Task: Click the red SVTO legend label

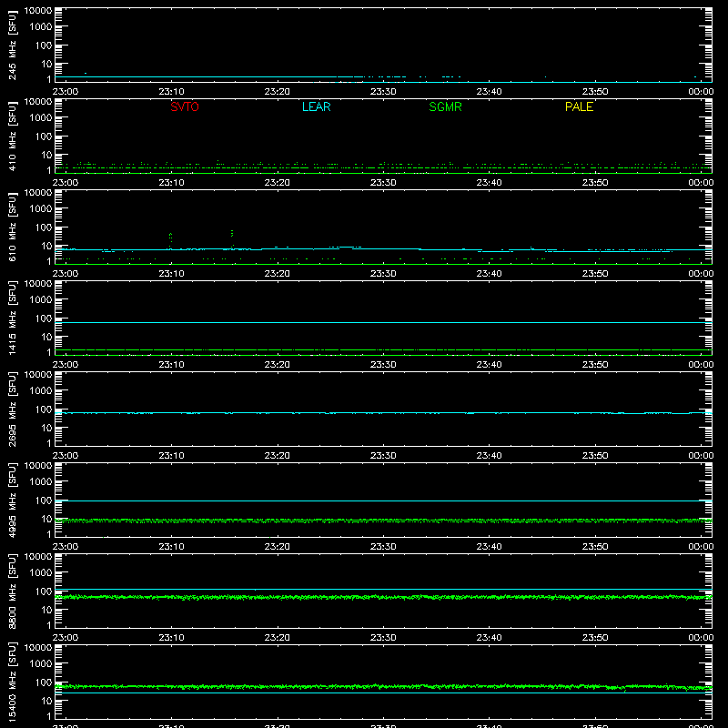Action: [185, 106]
